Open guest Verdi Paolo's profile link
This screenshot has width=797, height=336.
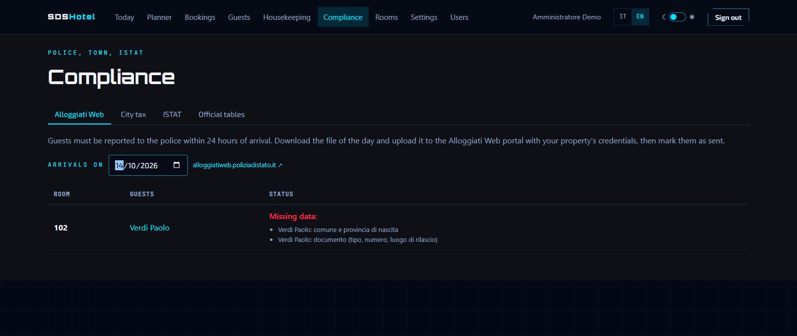click(149, 227)
